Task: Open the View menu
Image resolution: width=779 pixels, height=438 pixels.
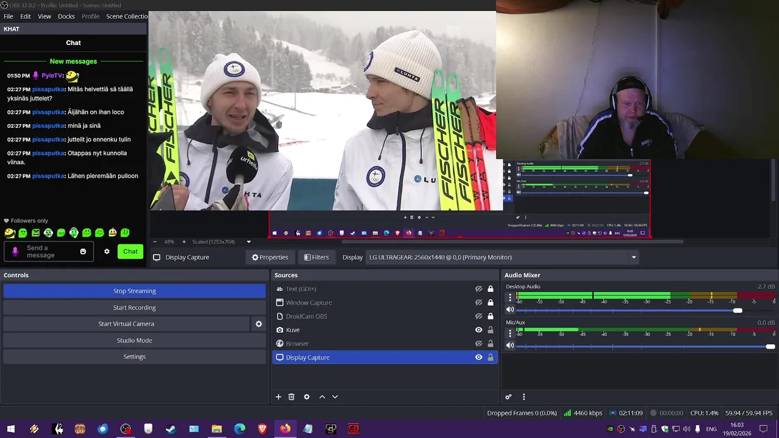Action: [44, 16]
